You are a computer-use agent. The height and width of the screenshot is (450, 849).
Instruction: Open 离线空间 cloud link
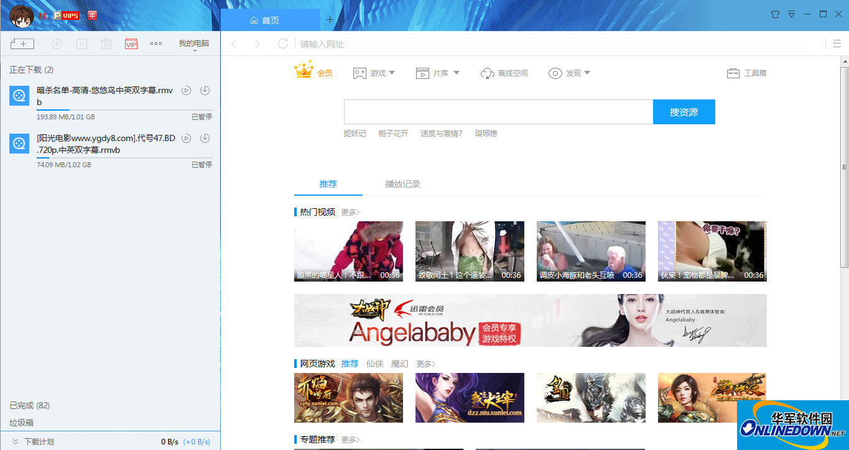click(x=504, y=73)
